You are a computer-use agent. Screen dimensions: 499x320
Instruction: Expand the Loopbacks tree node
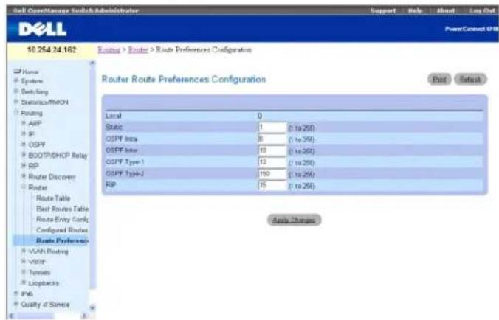point(23,283)
